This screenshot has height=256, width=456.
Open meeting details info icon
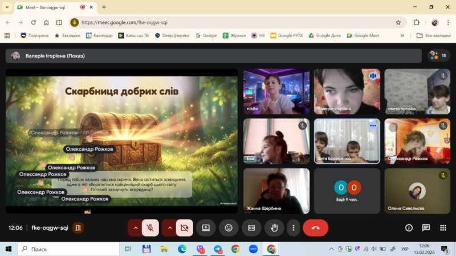409,228
